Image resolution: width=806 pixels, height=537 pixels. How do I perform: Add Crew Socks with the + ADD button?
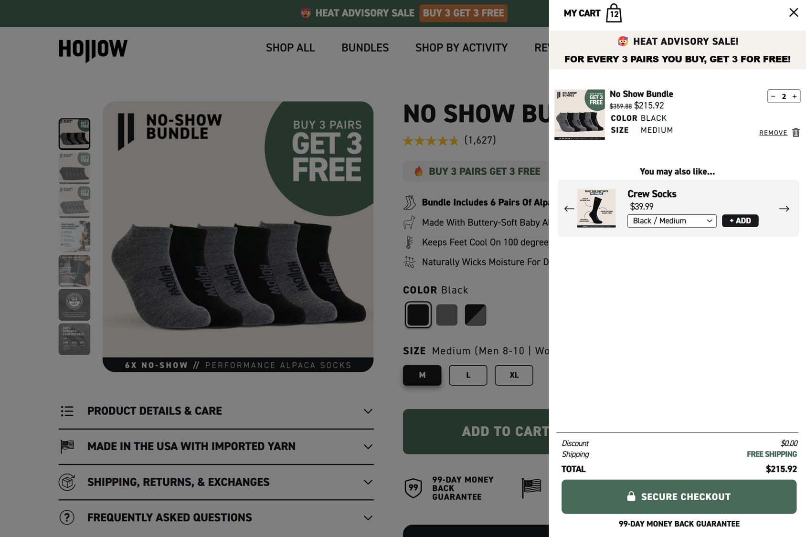pyautogui.click(x=740, y=221)
